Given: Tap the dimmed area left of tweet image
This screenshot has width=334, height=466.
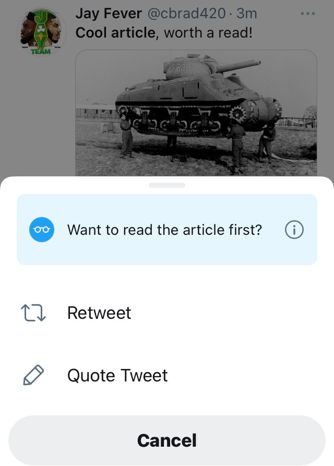Looking at the screenshot, I should point(38,119).
